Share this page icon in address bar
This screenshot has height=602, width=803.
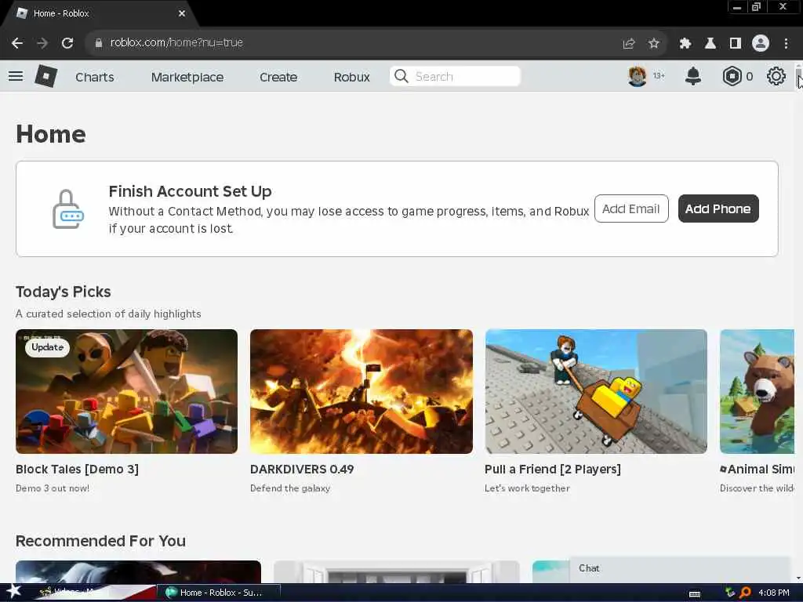point(629,44)
